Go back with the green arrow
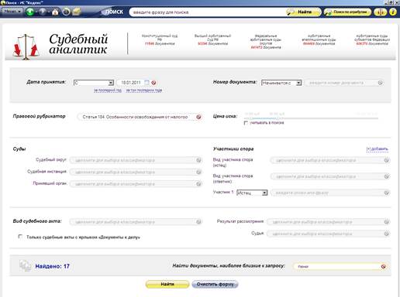Screen dimensions: 400x297 30,12
